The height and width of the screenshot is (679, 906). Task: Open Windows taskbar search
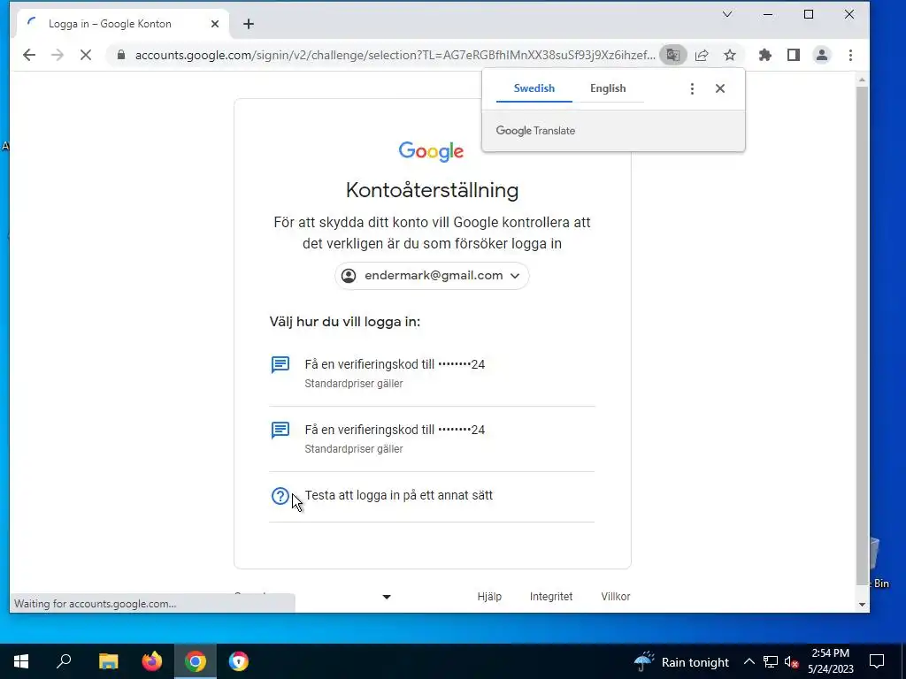click(64, 661)
